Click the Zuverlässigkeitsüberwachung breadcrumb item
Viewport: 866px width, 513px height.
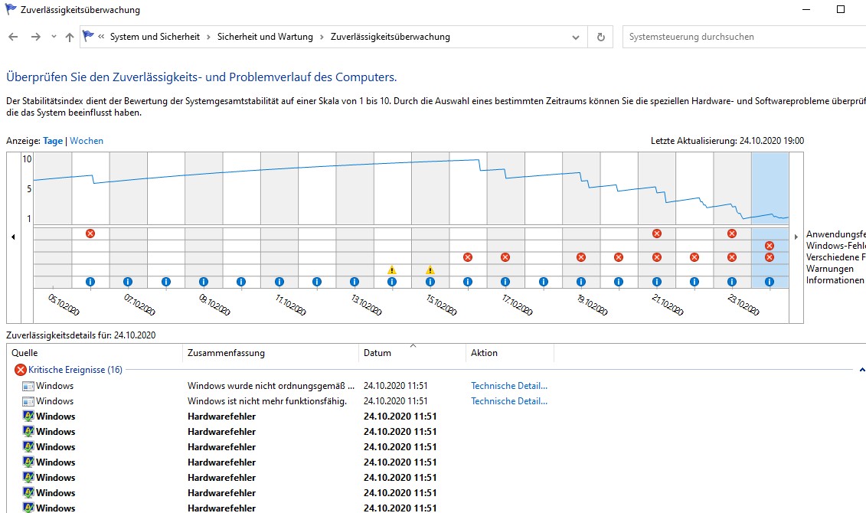[390, 37]
